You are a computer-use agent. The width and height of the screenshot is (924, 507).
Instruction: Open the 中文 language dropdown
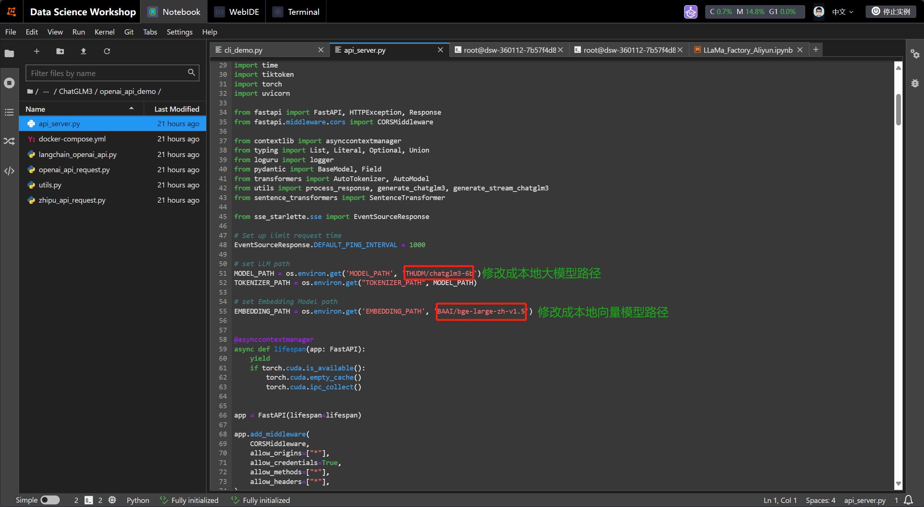pyautogui.click(x=843, y=12)
